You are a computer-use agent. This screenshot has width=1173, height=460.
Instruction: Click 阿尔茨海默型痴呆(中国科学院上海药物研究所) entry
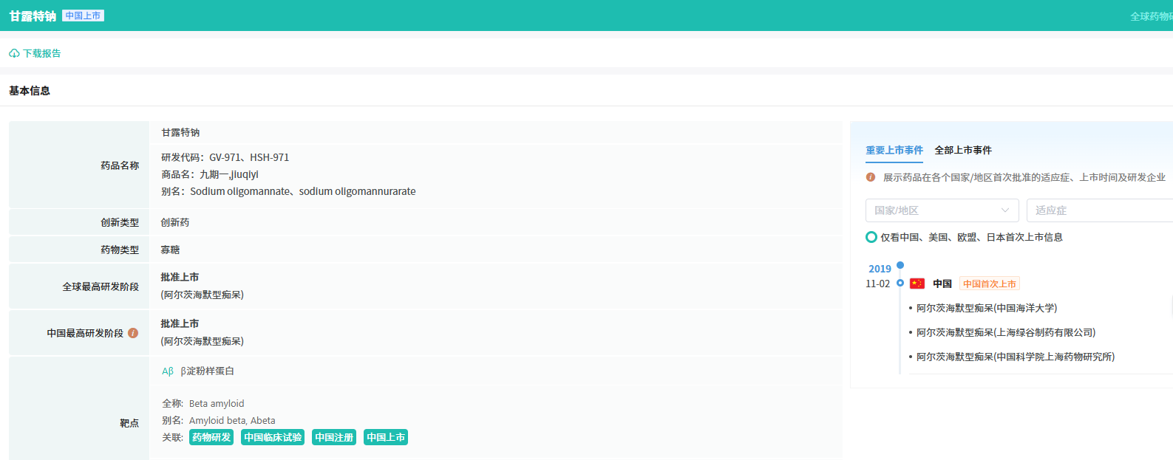tap(1016, 357)
